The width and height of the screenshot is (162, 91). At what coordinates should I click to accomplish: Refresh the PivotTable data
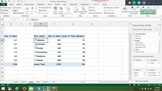(x=76, y=11)
